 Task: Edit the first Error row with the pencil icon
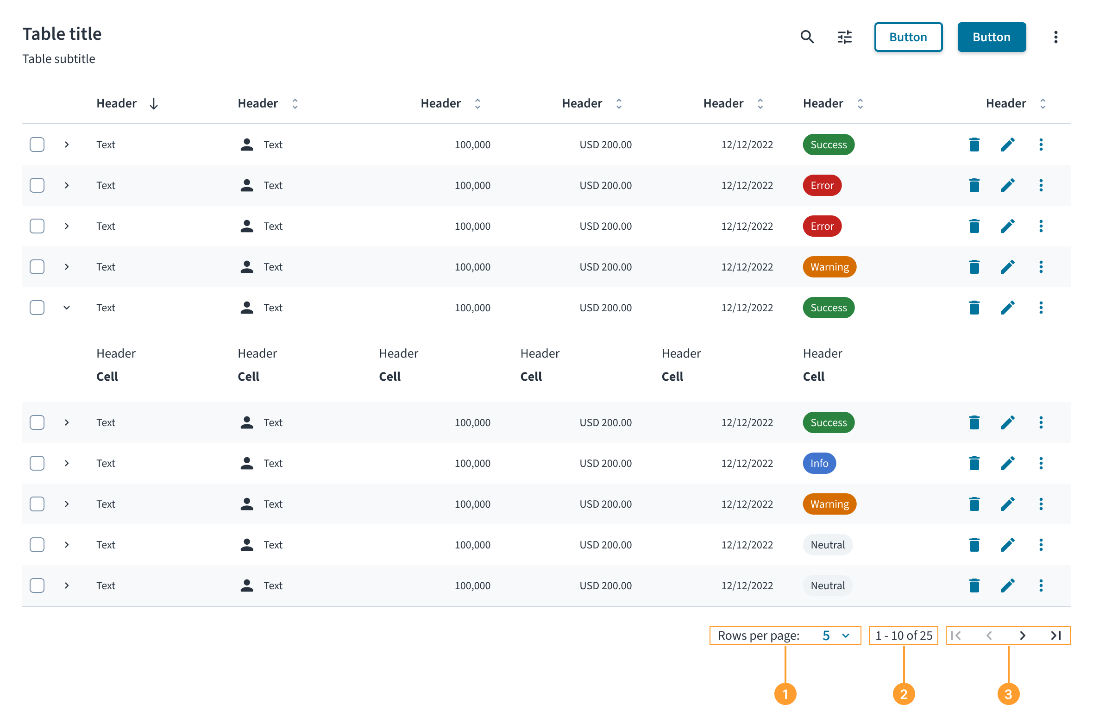pos(1008,185)
